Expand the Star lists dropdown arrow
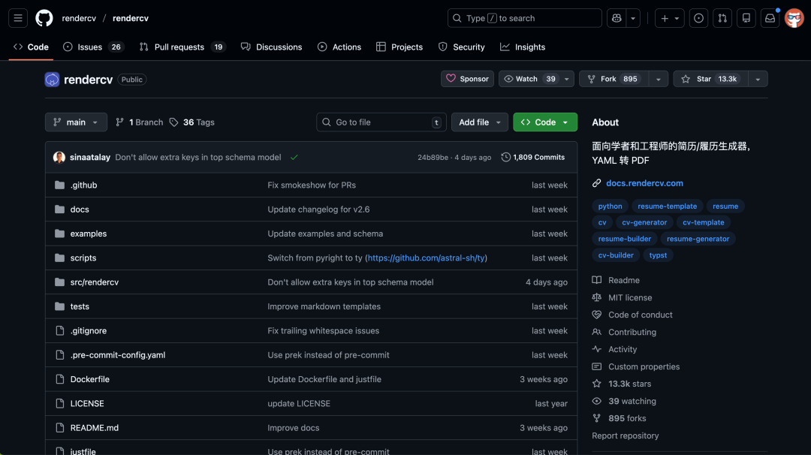811x455 pixels. 758,79
